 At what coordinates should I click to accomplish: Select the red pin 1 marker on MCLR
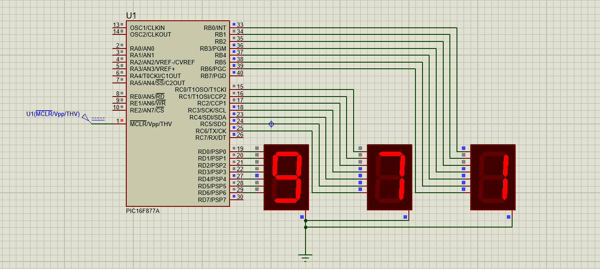[122, 120]
